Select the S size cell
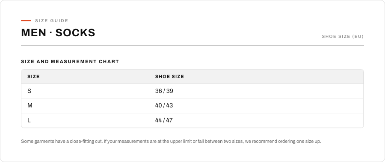Screen dimensions: 385x162 point(85,91)
